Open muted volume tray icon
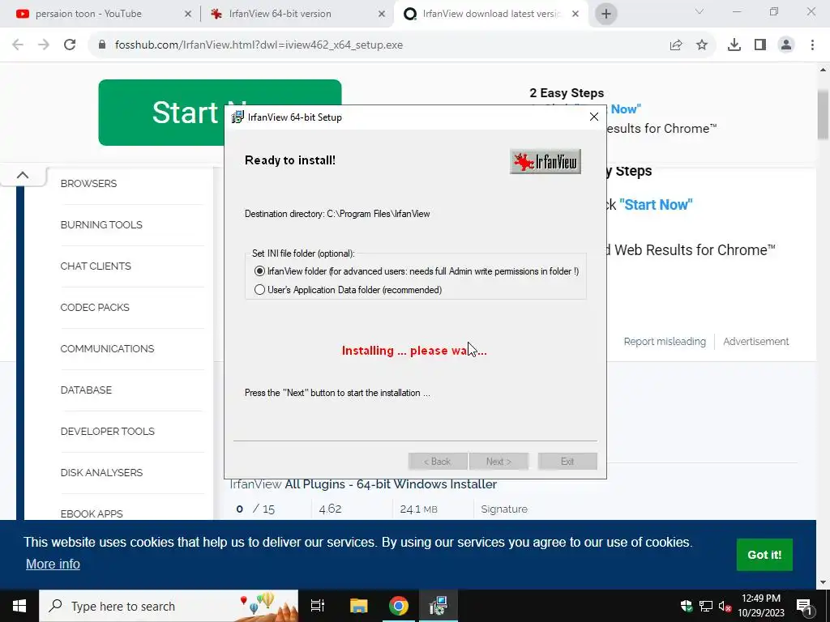 (x=725, y=606)
